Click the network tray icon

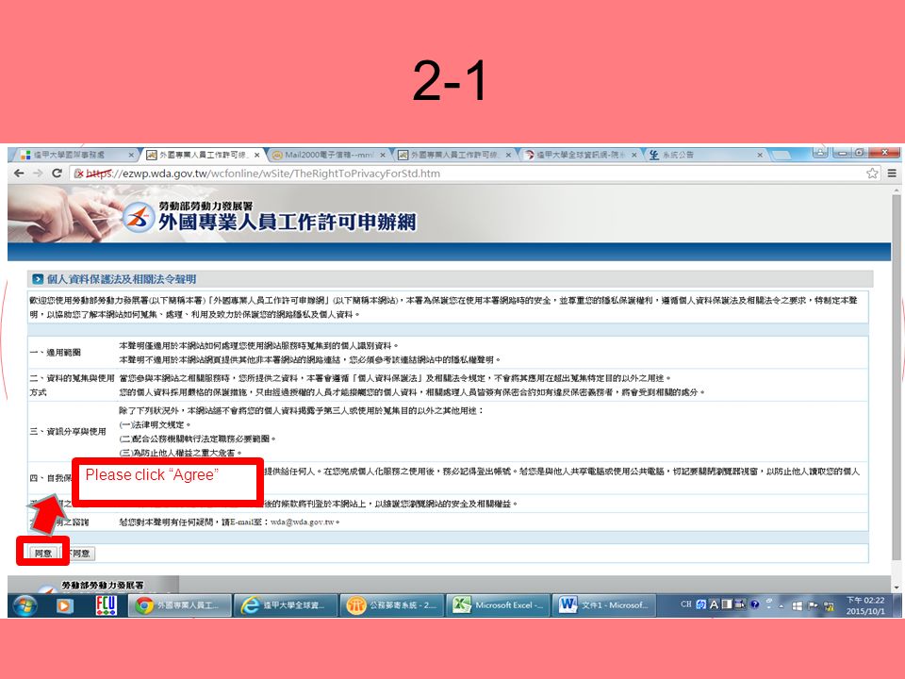coord(829,605)
